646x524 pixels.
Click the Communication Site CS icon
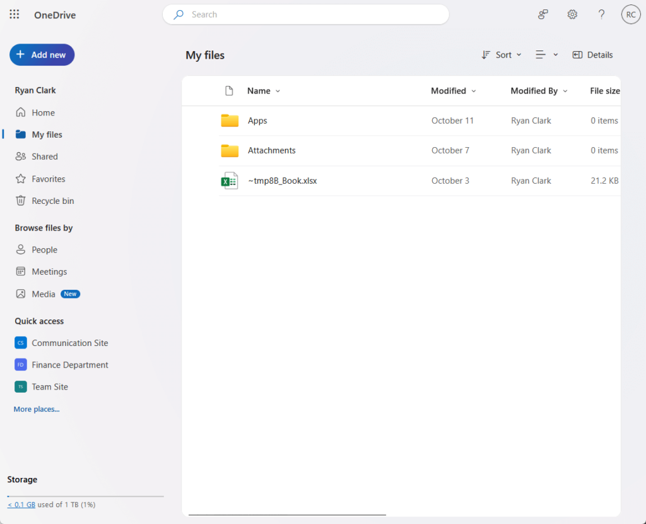[21, 343]
